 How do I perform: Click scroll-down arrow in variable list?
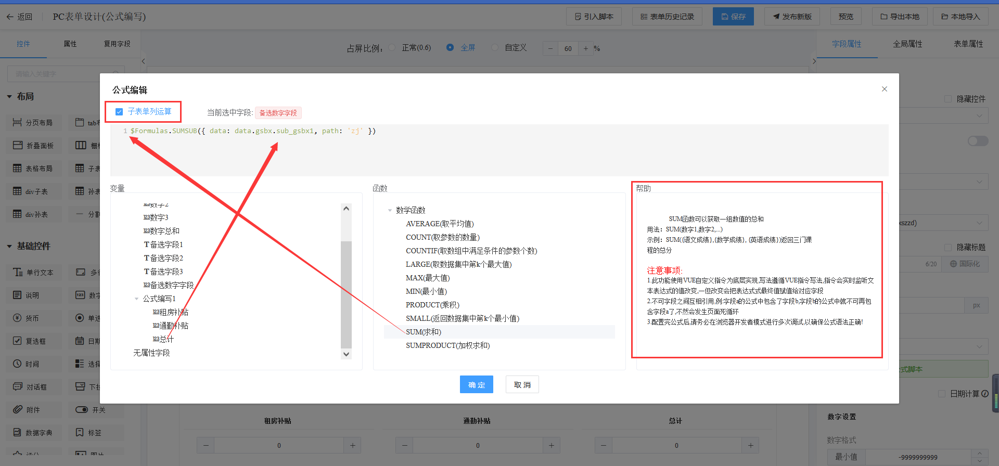pyautogui.click(x=346, y=354)
